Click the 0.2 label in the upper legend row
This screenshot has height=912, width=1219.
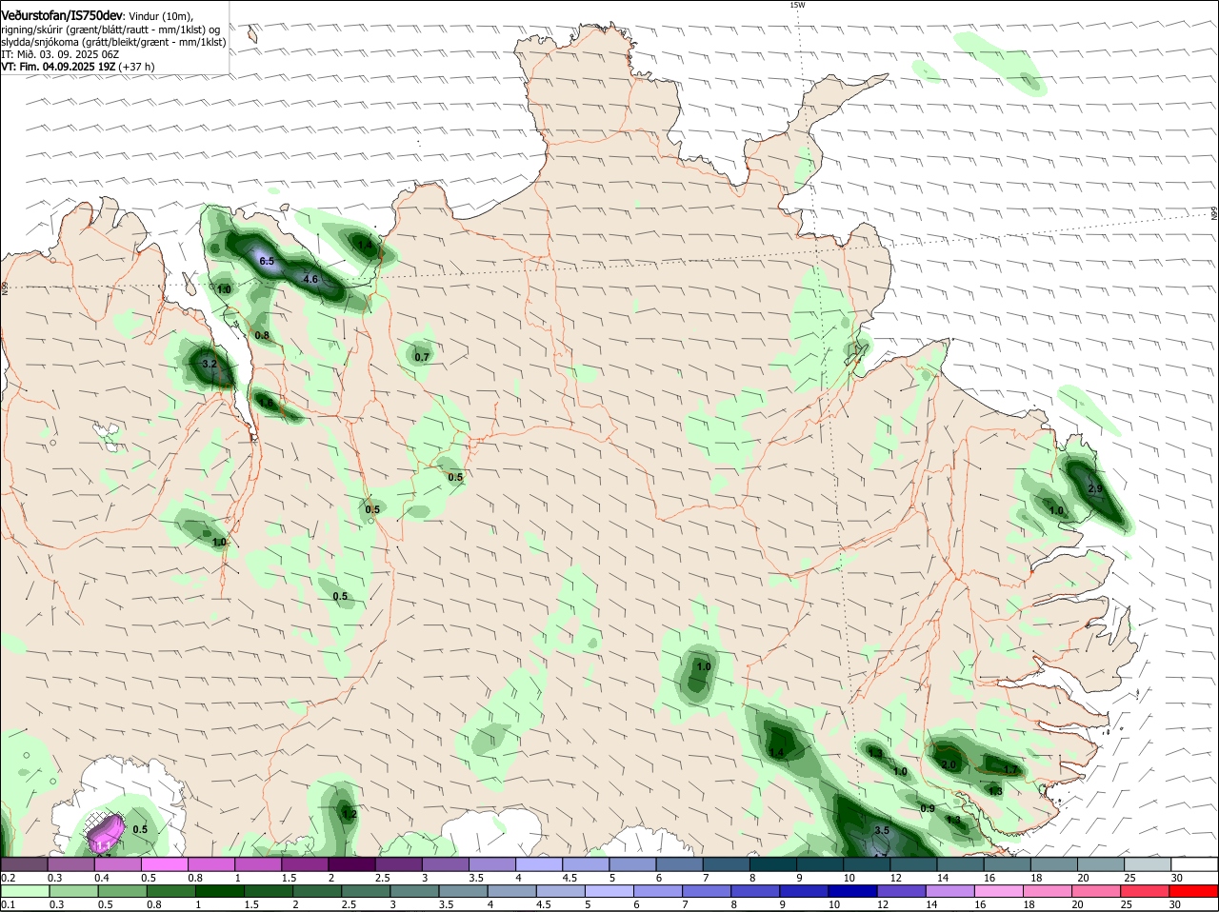pyautogui.click(x=8, y=878)
